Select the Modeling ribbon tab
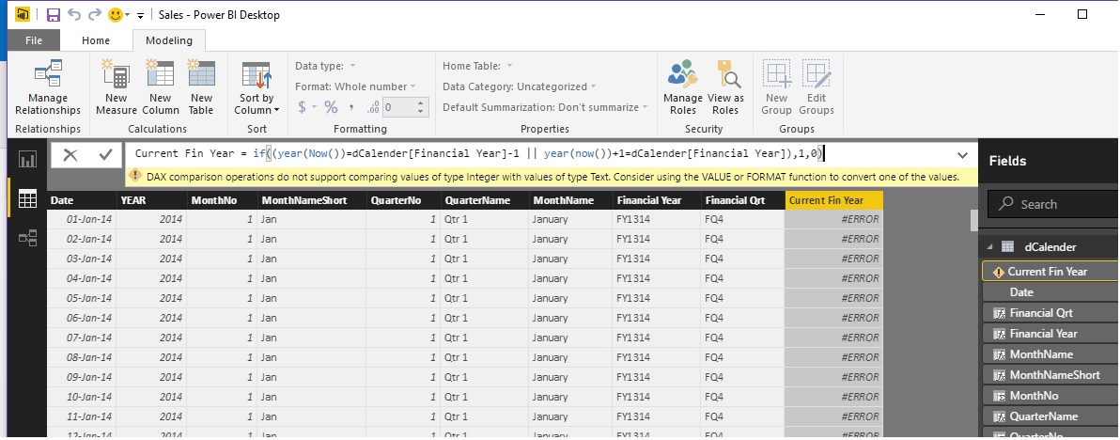Image resolution: width=1120 pixels, height=440 pixels. click(168, 40)
